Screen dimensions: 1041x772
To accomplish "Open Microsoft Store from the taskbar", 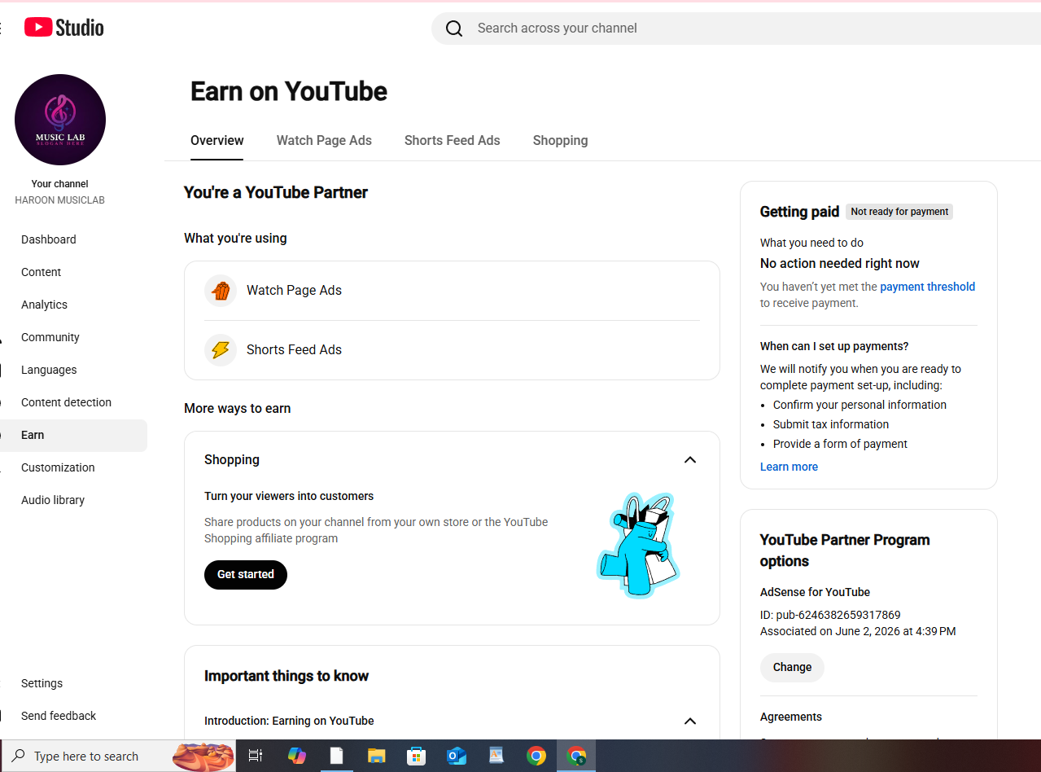I will (x=416, y=756).
